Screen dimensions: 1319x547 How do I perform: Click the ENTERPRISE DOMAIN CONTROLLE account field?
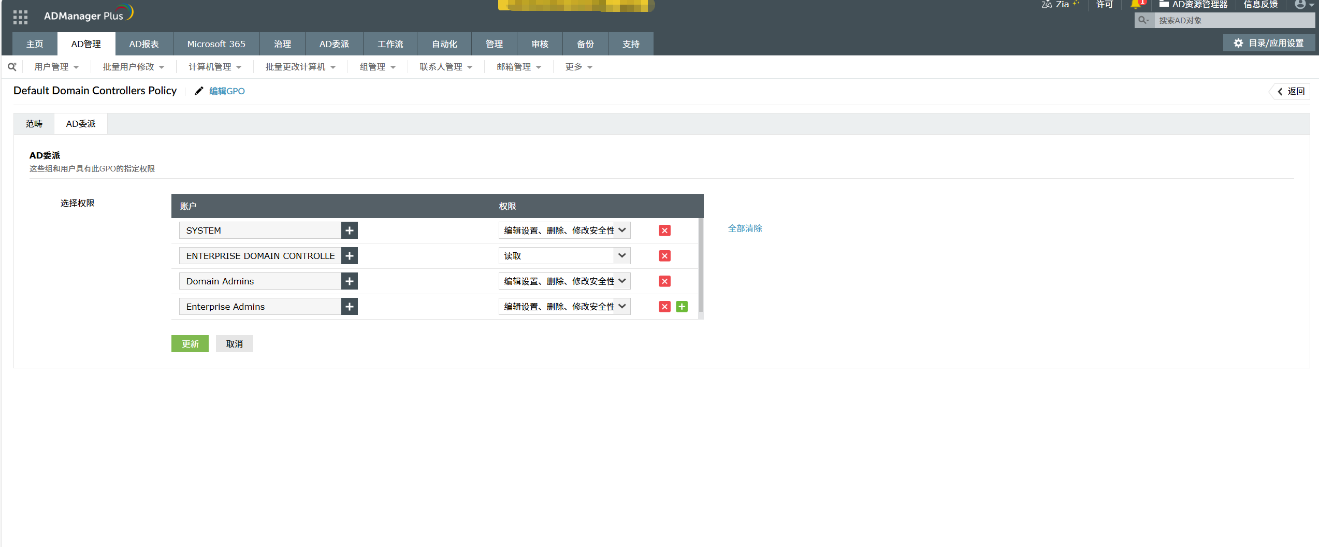[260, 256]
